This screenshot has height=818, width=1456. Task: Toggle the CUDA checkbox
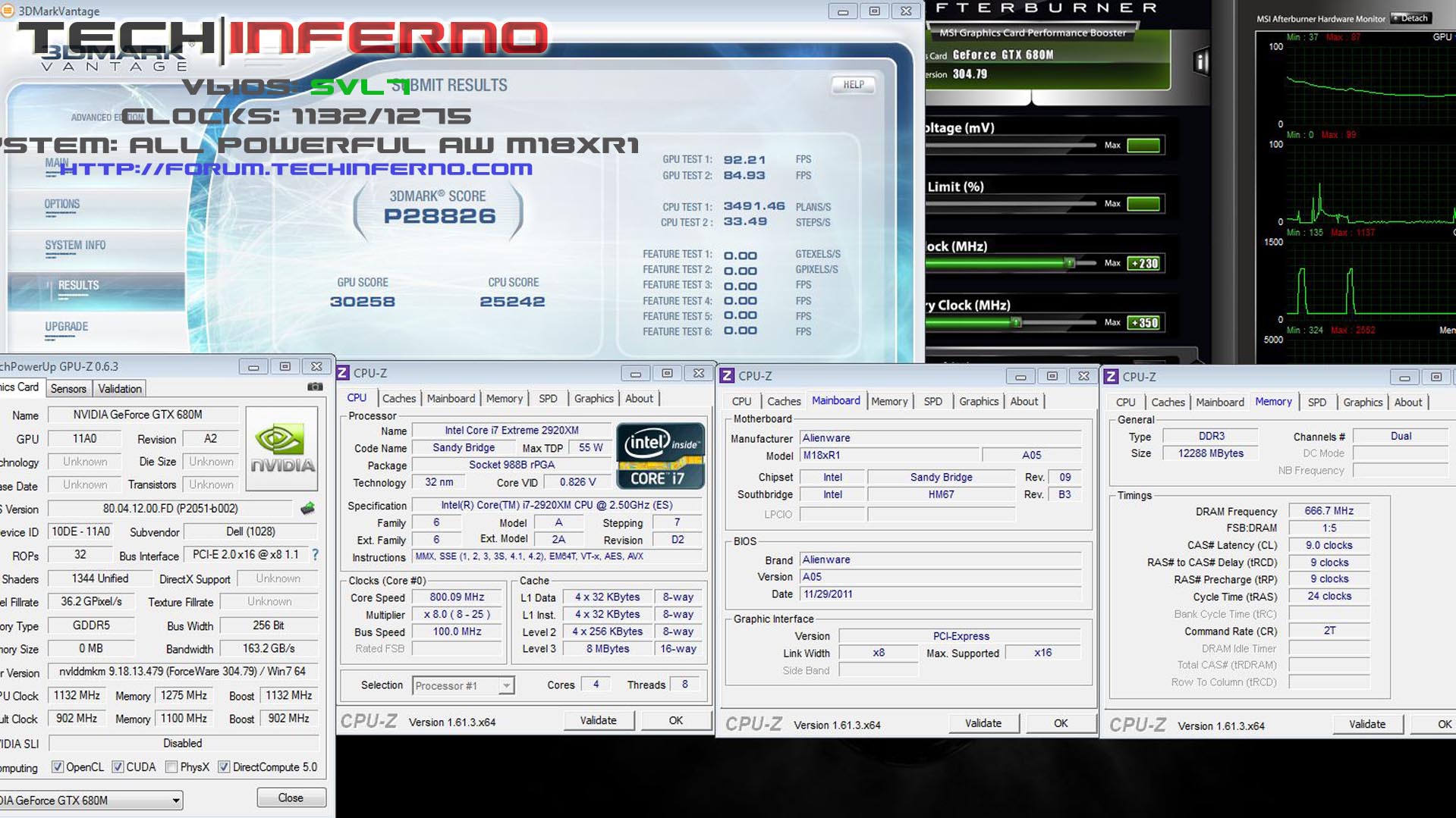pos(118,766)
